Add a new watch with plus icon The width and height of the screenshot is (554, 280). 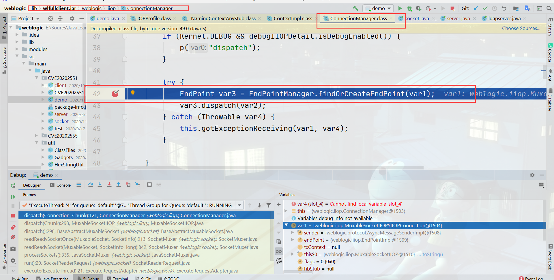pos(279,204)
